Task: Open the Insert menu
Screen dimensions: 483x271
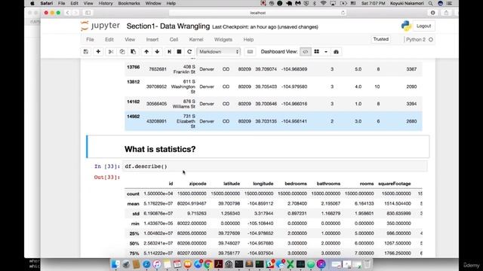Action: pyautogui.click(x=152, y=39)
